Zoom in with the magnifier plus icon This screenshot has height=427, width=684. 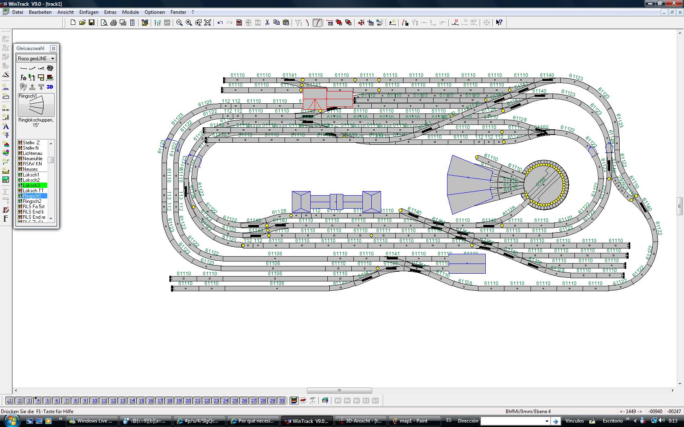pos(189,22)
